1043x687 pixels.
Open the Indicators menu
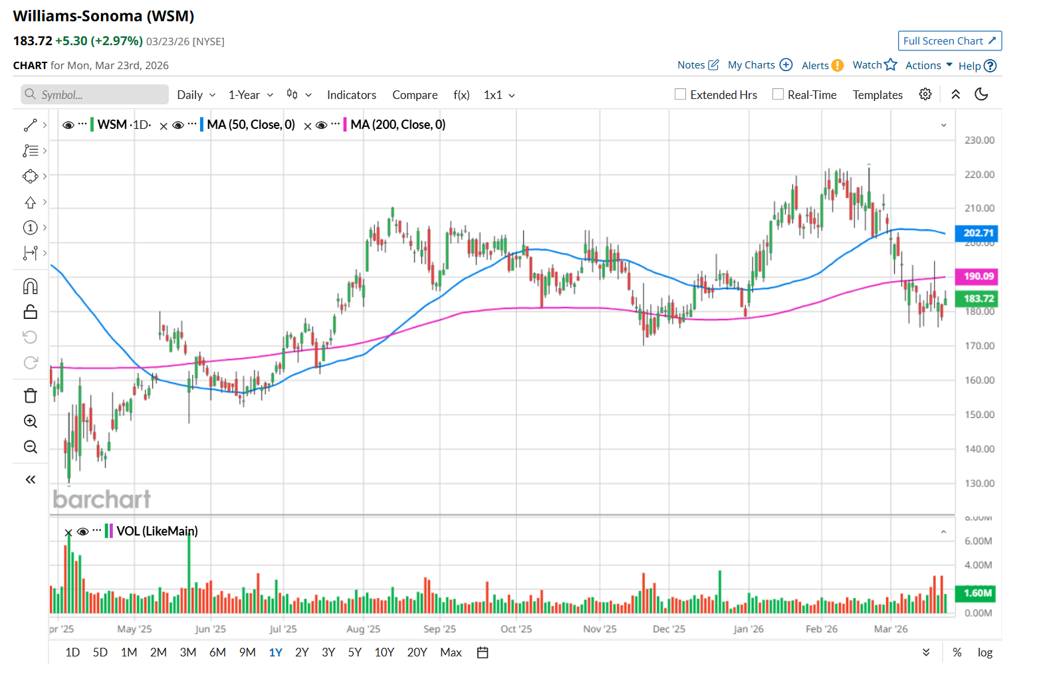point(351,95)
